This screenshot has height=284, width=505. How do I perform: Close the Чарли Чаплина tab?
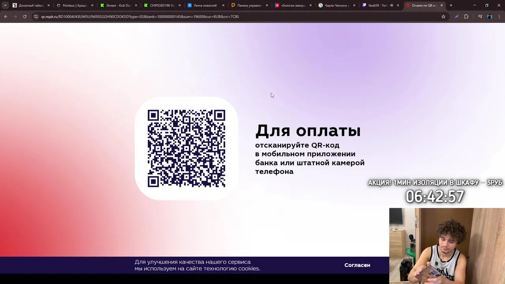click(x=354, y=6)
